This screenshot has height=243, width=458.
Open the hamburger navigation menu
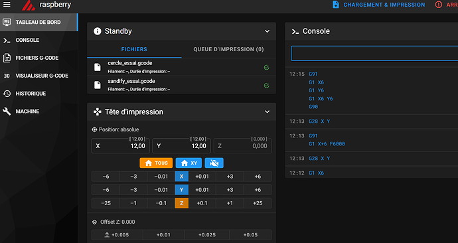point(7,5)
